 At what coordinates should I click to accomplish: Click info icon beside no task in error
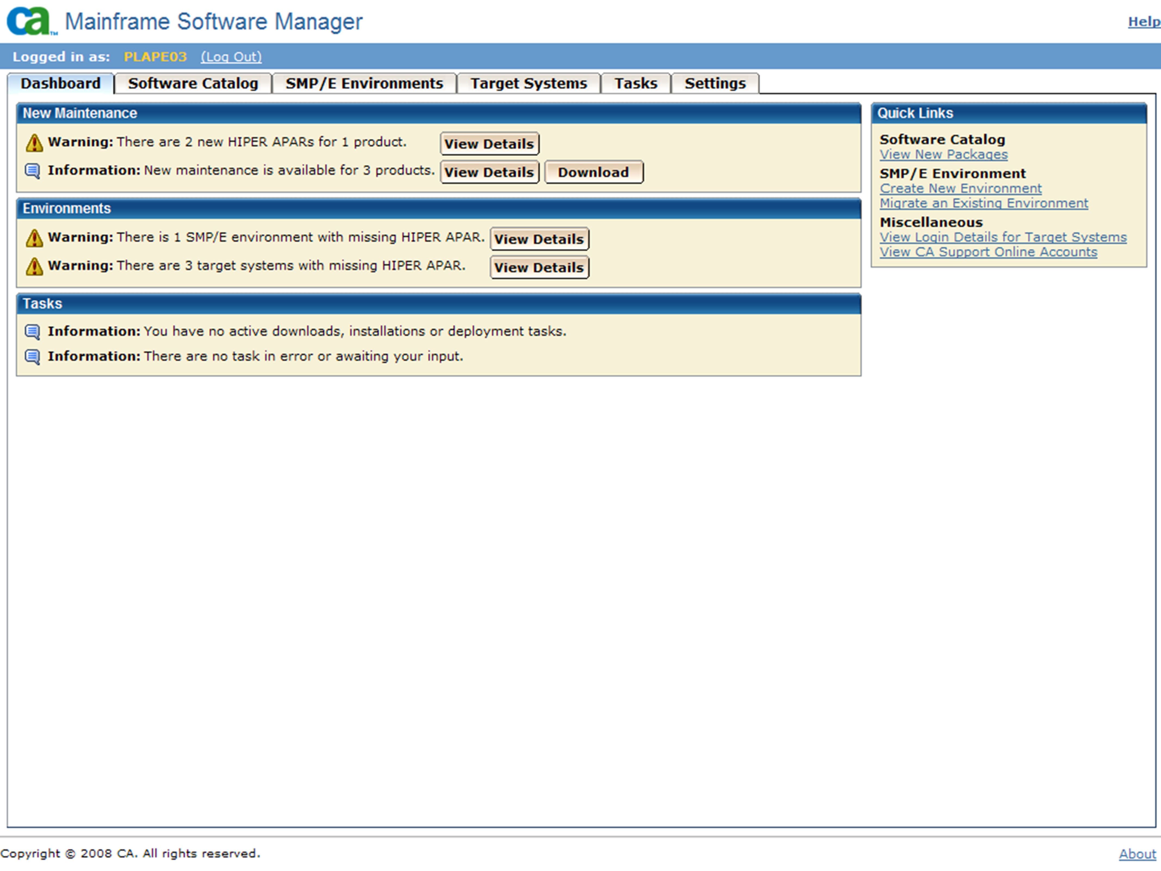[x=33, y=357]
